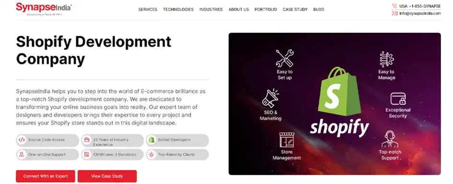Image resolution: width=453 pixels, height=184 pixels.
Task: Click the 25 Years of Industry Experience label
Action: 111,142
